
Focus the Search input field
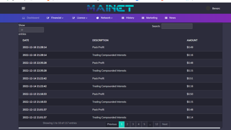coord(177,26)
